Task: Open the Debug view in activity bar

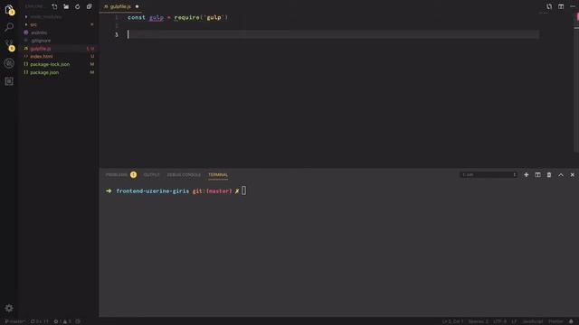Action: 9,63
